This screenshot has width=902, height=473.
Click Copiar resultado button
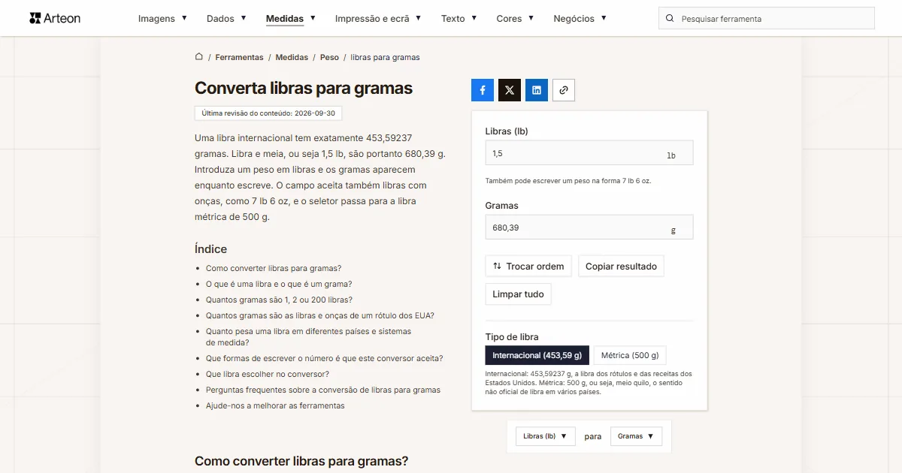(621, 267)
